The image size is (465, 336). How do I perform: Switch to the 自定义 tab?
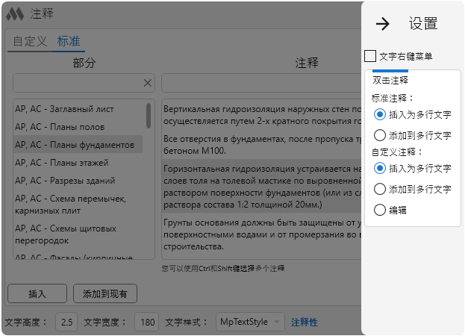[x=30, y=41]
